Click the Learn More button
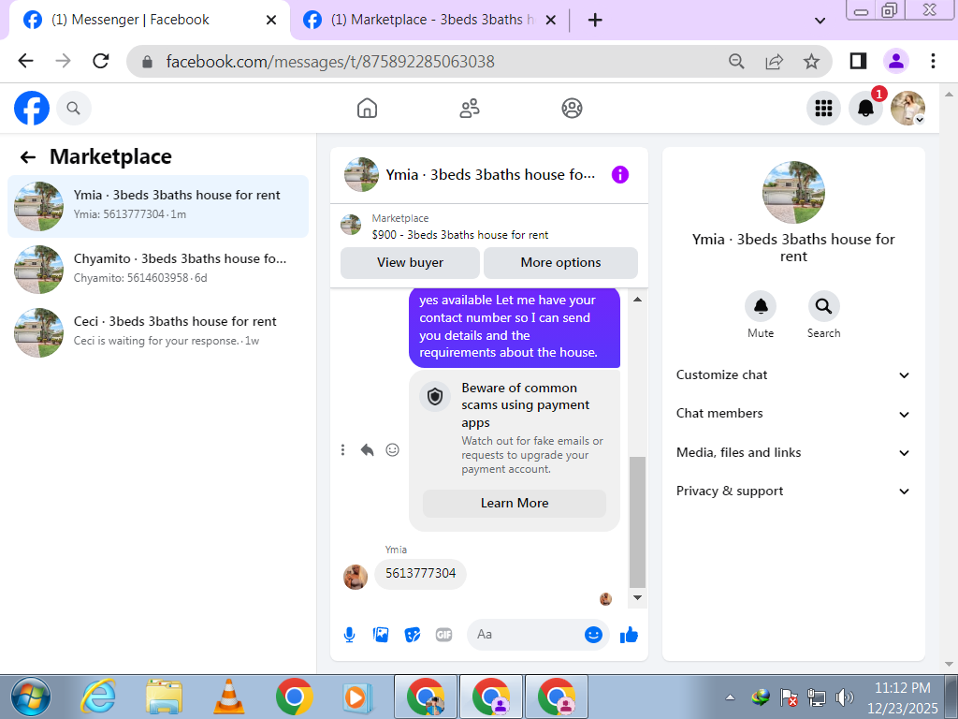The height and width of the screenshot is (719, 958). pos(515,503)
